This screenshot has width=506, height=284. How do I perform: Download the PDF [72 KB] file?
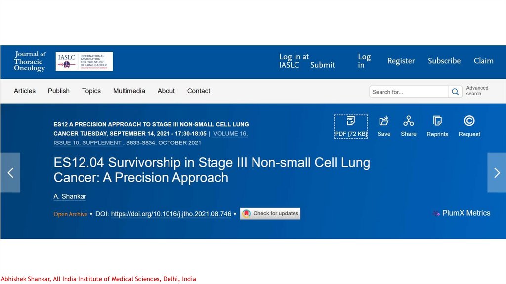(351, 126)
